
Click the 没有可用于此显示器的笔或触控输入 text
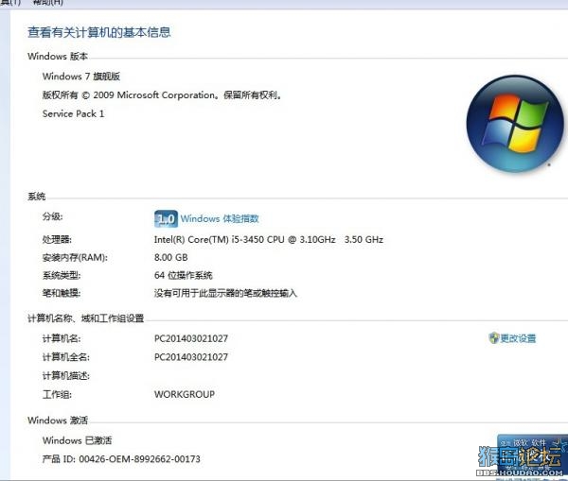point(225,293)
